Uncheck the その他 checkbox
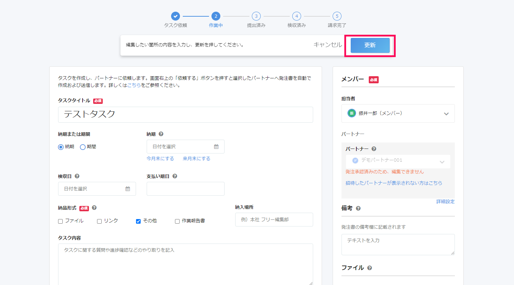The width and height of the screenshot is (514, 285). tap(138, 221)
